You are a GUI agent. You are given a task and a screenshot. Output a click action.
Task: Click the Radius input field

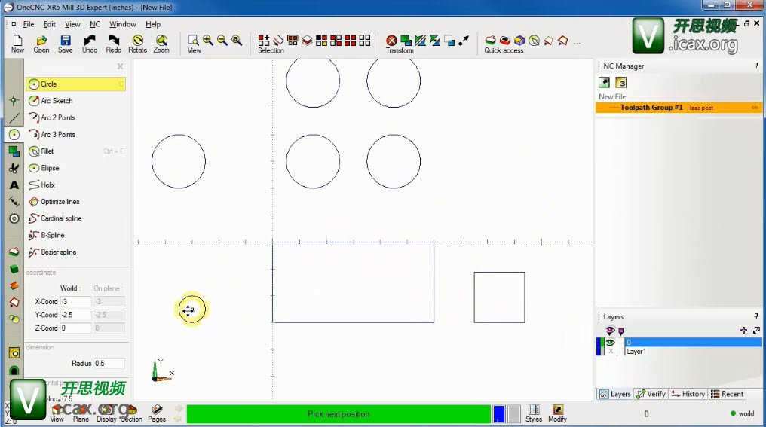point(109,364)
